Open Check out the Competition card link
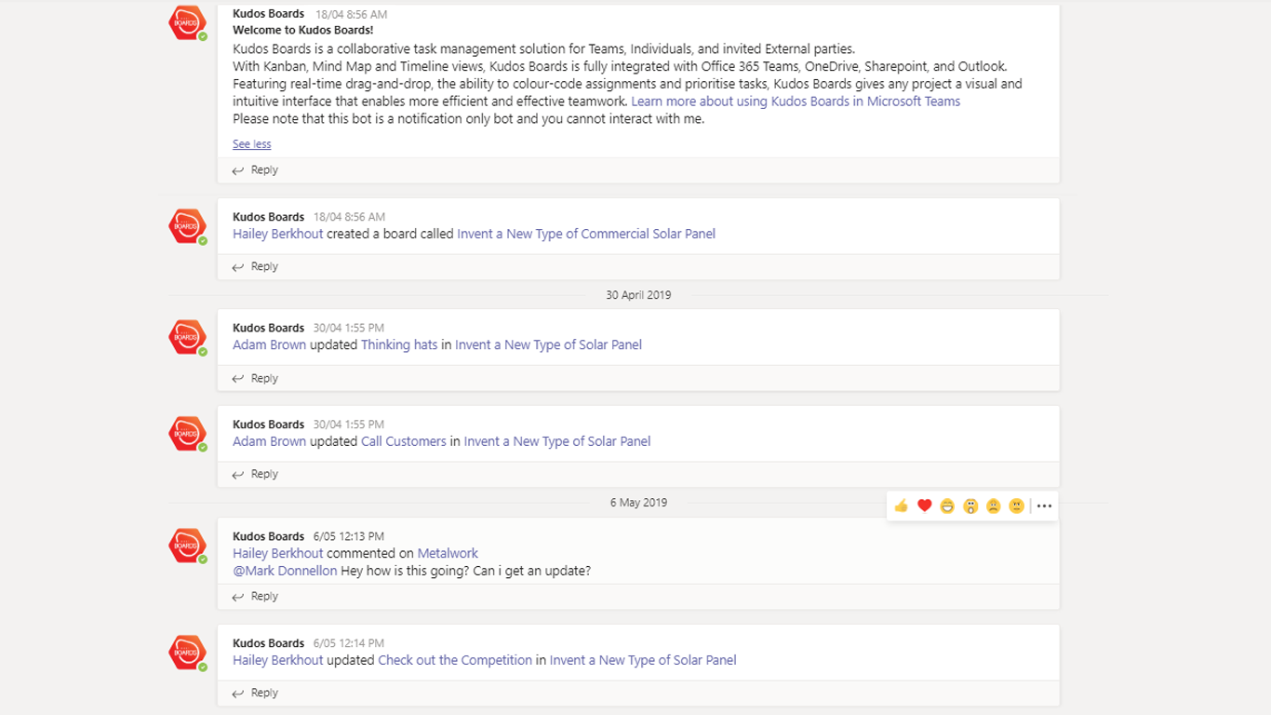The height and width of the screenshot is (715, 1271). point(455,661)
